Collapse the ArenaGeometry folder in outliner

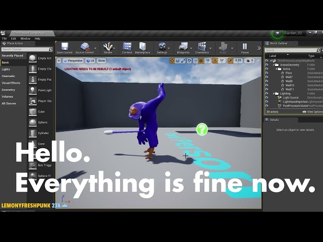tap(274, 65)
